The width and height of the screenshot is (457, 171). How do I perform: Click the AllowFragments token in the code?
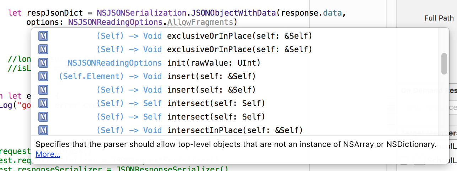(200, 22)
